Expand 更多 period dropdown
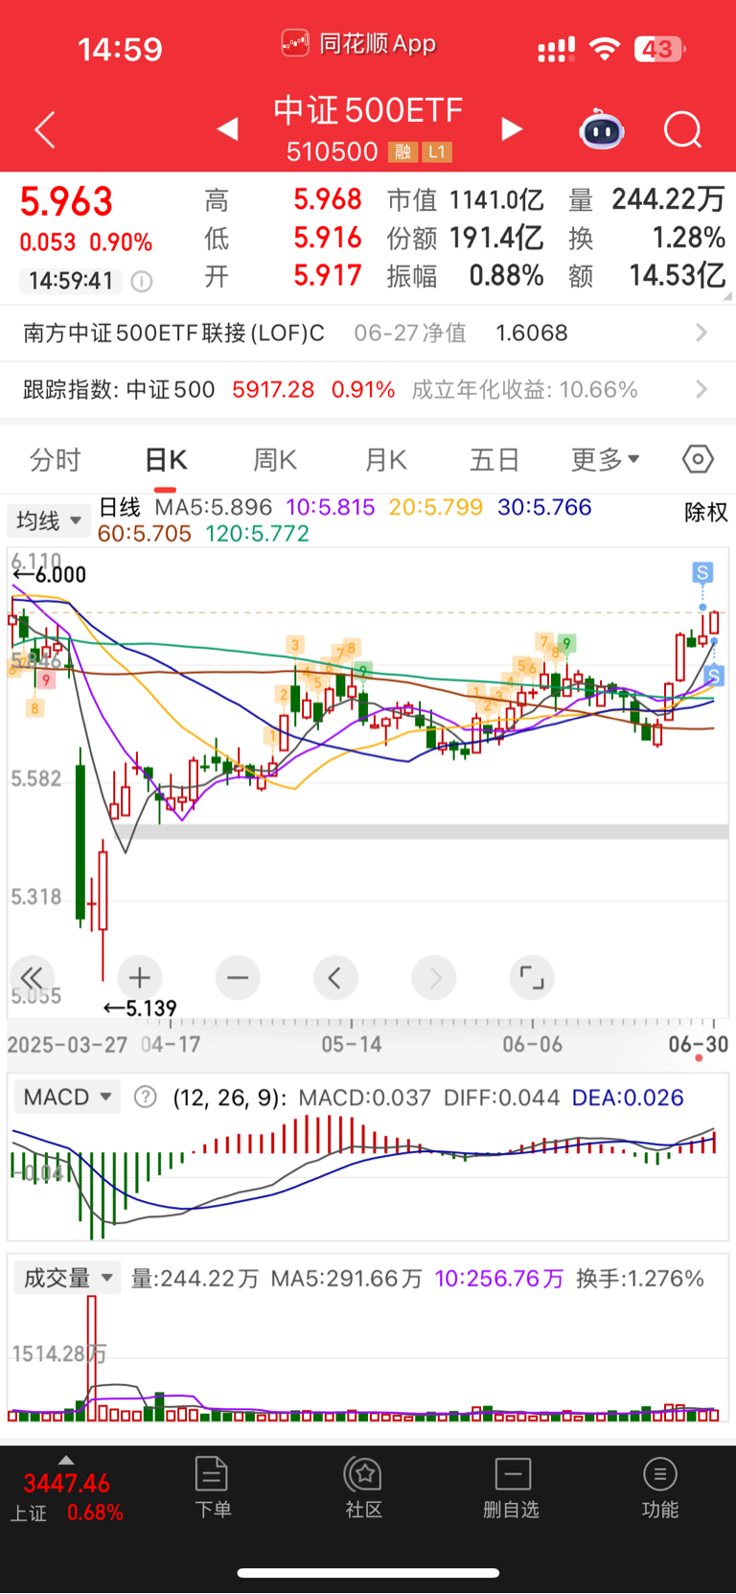 point(606,460)
